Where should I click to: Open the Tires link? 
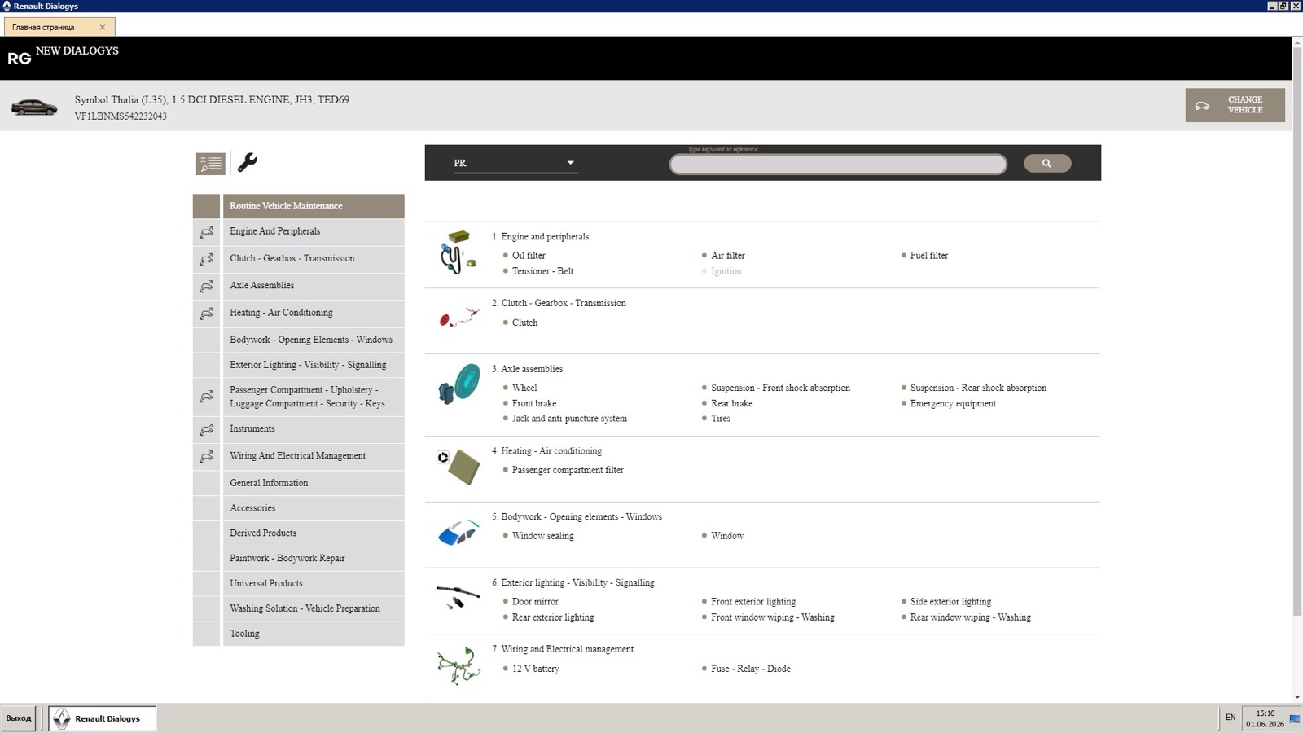(x=721, y=419)
